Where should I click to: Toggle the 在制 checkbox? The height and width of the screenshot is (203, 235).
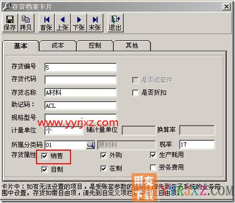click(103, 168)
